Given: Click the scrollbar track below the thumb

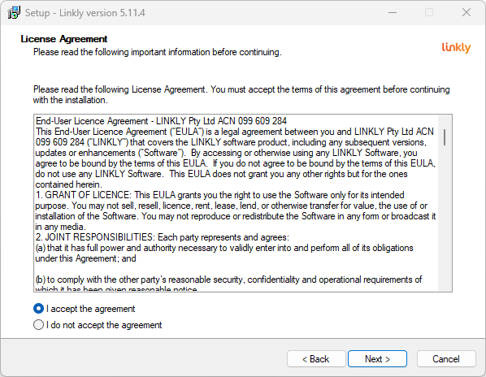Looking at the screenshot, I should coord(445,217).
